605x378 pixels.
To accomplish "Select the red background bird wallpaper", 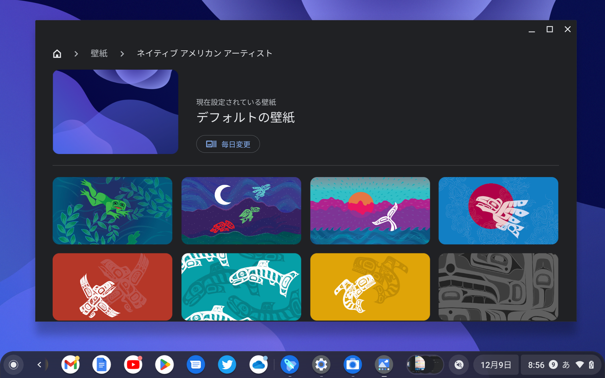I will click(112, 287).
